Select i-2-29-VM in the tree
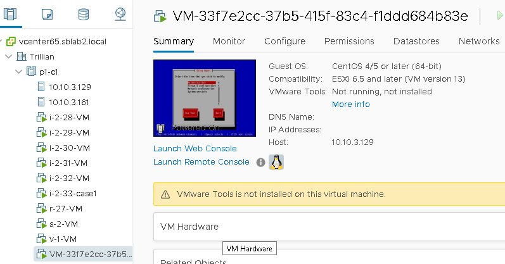The image size is (505, 264). tap(69, 133)
